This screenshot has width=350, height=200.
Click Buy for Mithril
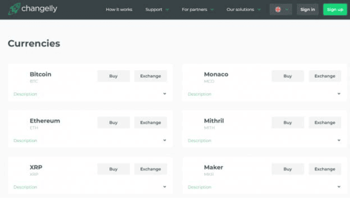[x=288, y=122]
